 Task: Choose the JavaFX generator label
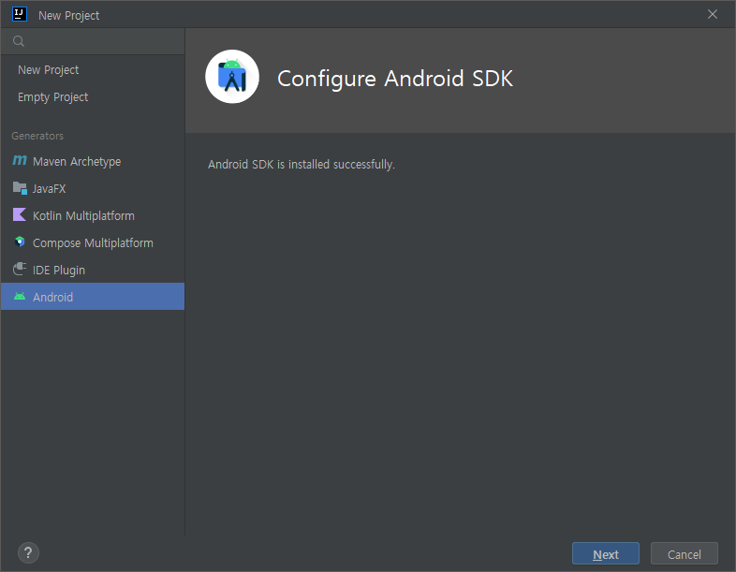tap(50, 188)
